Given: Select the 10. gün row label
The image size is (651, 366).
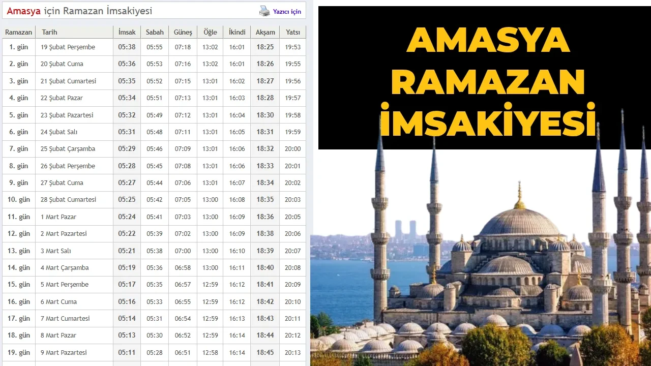Looking at the screenshot, I should [x=18, y=199].
